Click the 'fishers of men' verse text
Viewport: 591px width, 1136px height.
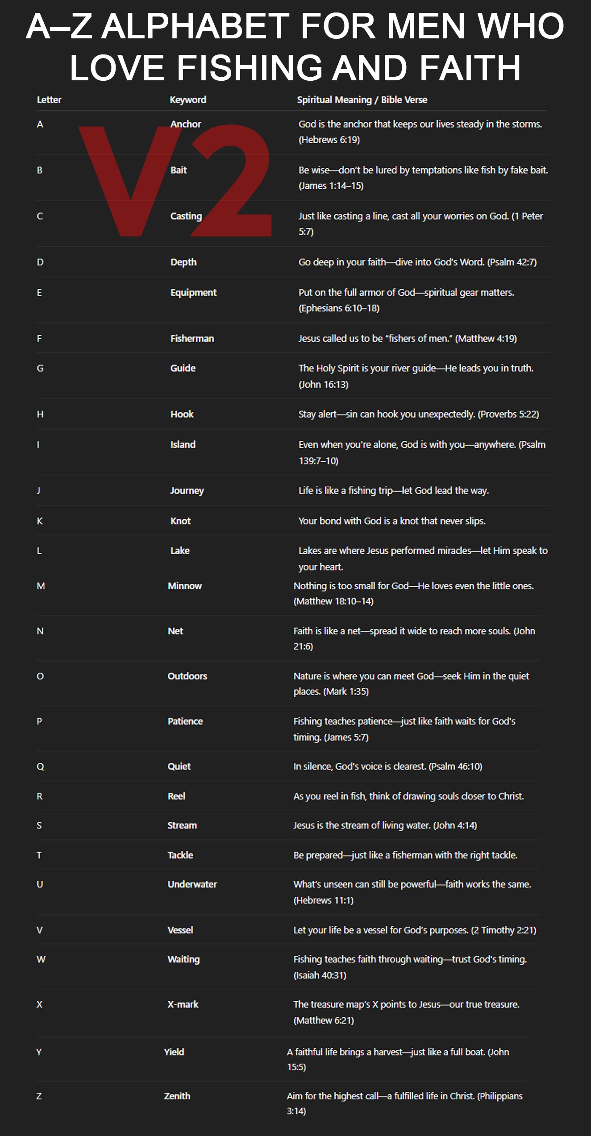point(407,339)
